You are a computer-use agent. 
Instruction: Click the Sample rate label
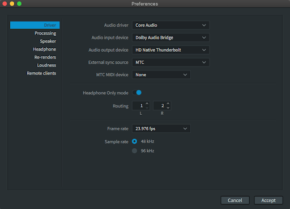tap(117, 142)
